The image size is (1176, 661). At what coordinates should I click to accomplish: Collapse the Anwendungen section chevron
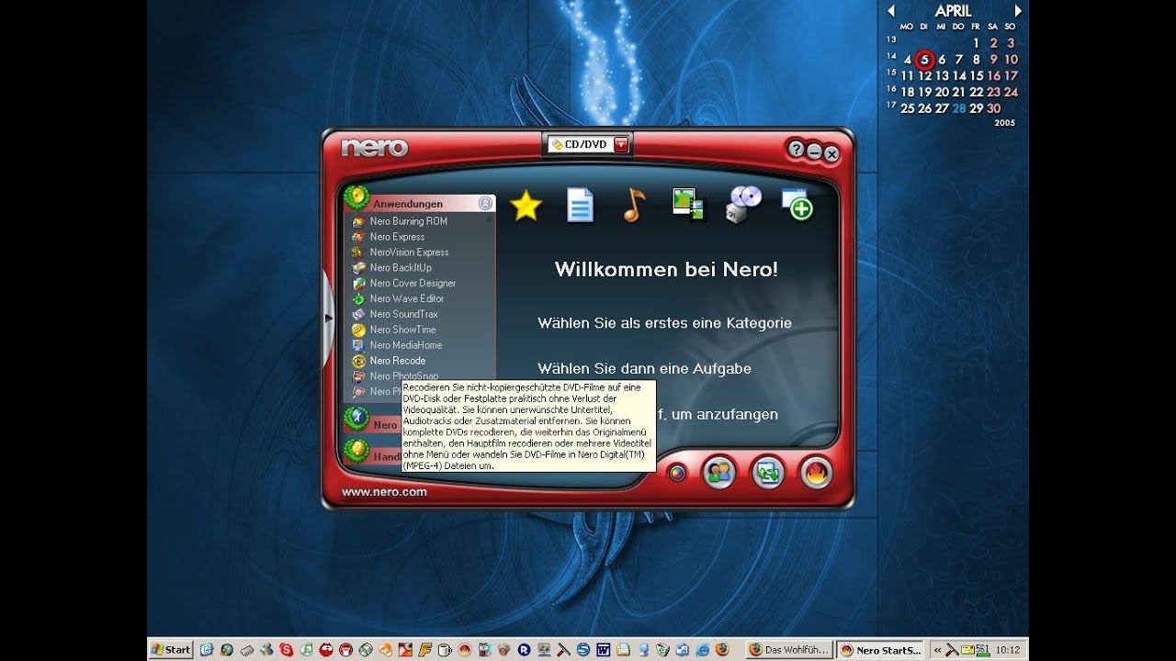pyautogui.click(x=485, y=204)
